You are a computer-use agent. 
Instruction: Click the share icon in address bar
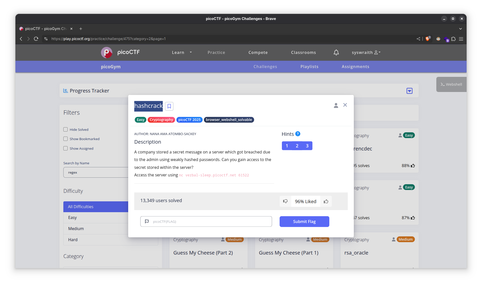coord(418,39)
